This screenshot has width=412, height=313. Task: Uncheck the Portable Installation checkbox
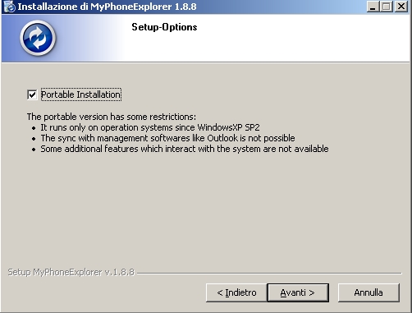[32, 95]
